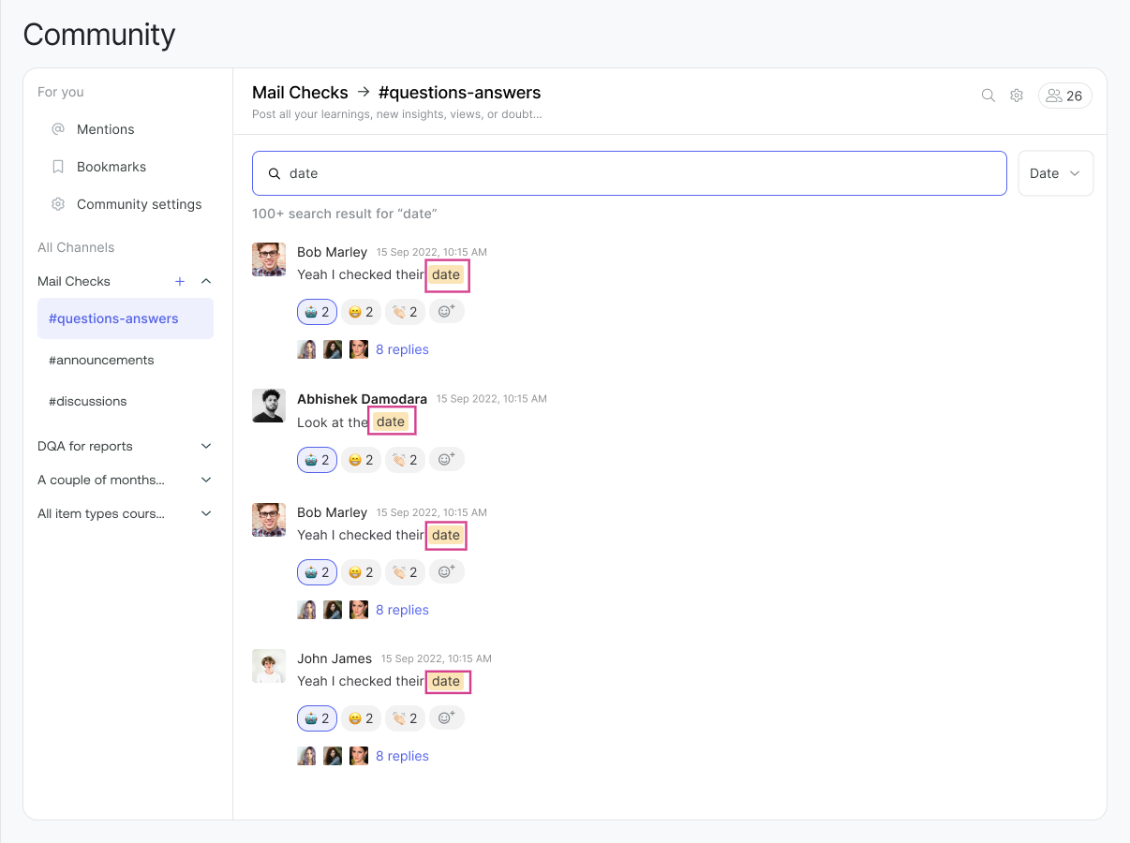
Task: Click Abhishek Damodara's profile picture
Action: [269, 406]
